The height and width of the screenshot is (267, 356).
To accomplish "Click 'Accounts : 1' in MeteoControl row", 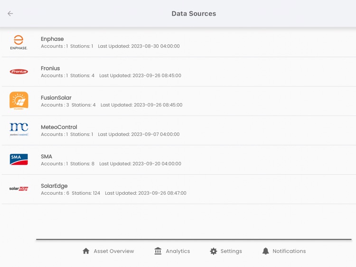I will [54, 134].
